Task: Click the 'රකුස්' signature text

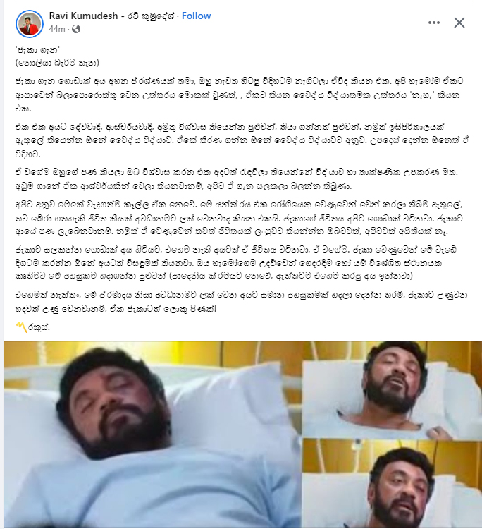Action: tap(39, 327)
